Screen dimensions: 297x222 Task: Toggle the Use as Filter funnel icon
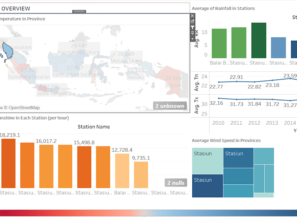(x=192, y=27)
